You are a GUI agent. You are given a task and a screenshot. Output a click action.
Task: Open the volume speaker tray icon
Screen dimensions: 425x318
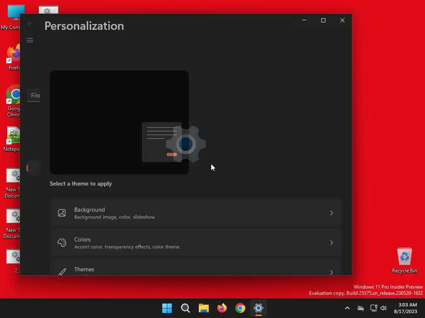coord(383,308)
